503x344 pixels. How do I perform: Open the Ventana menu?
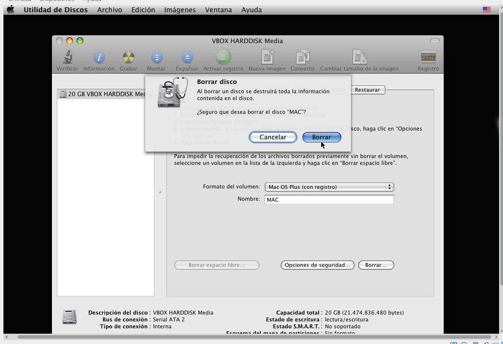(x=219, y=10)
